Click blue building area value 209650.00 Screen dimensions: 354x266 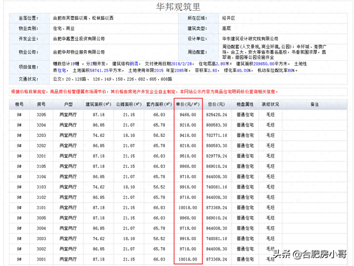tap(264, 64)
